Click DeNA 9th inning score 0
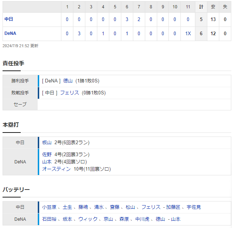232x228 pixels. pos(163,34)
